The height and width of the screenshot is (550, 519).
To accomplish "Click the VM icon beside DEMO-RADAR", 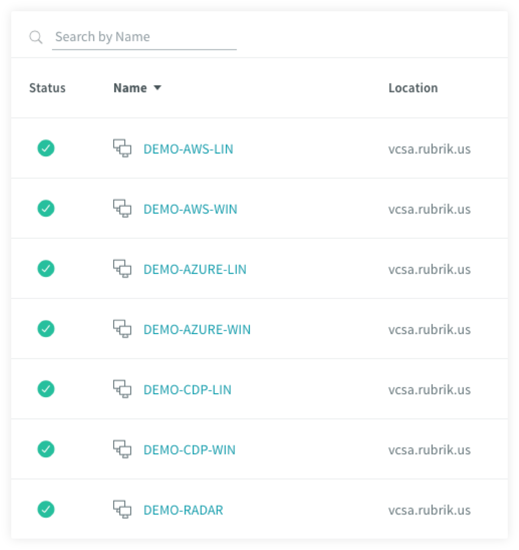I will (x=122, y=509).
